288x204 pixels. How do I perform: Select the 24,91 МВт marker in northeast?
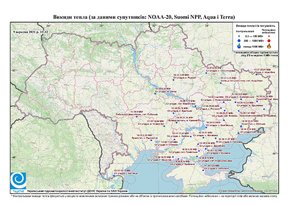[256, 74]
